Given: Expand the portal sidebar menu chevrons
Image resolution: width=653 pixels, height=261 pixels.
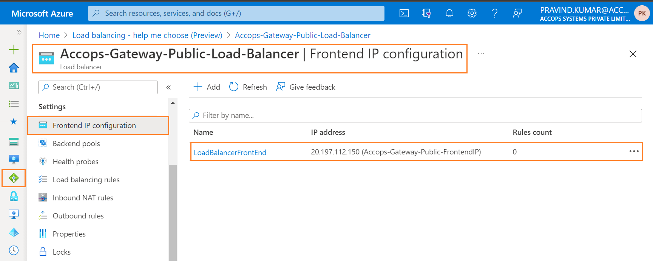Looking at the screenshot, I should [19, 32].
